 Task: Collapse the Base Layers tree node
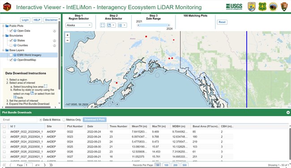(3, 50)
